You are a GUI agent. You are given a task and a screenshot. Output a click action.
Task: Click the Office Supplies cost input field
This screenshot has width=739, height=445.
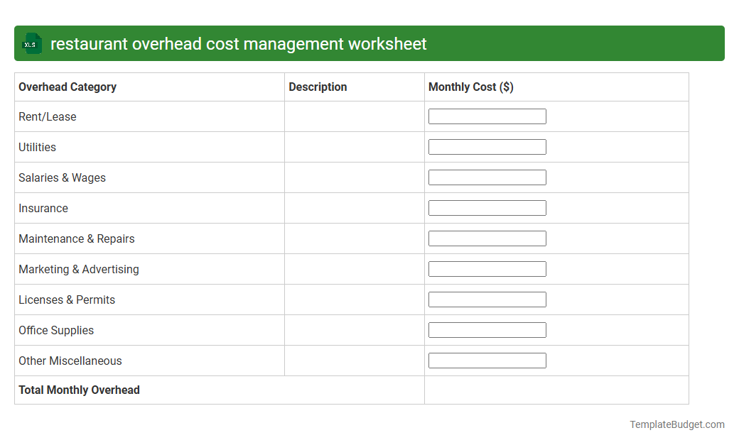487,329
